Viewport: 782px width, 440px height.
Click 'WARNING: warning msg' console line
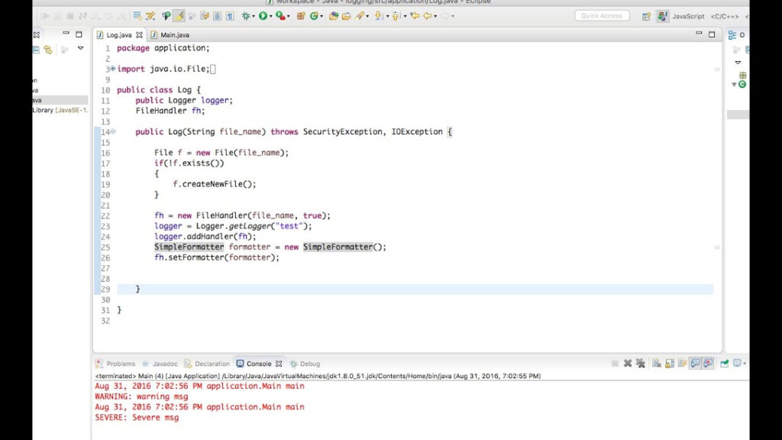(x=141, y=396)
